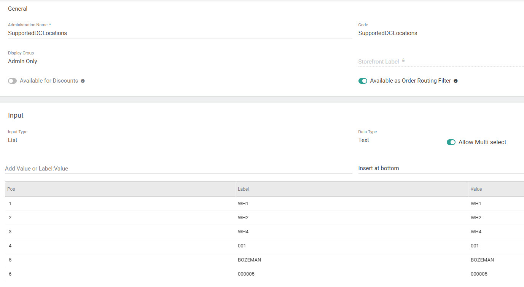Turn off Allow Multi select

pyautogui.click(x=451, y=142)
